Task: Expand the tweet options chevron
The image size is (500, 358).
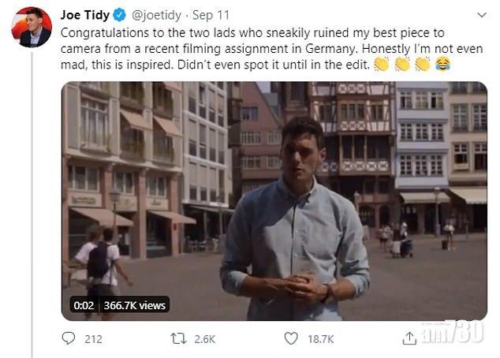Action: click(x=481, y=14)
